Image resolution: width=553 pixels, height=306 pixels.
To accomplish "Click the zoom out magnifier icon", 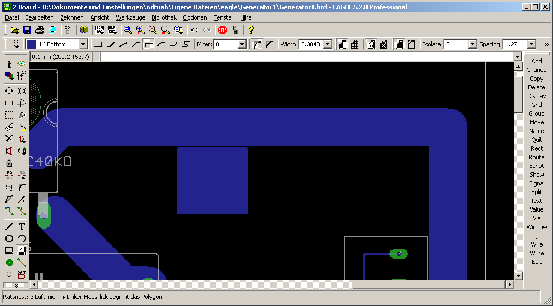I will pyautogui.click(x=153, y=30).
